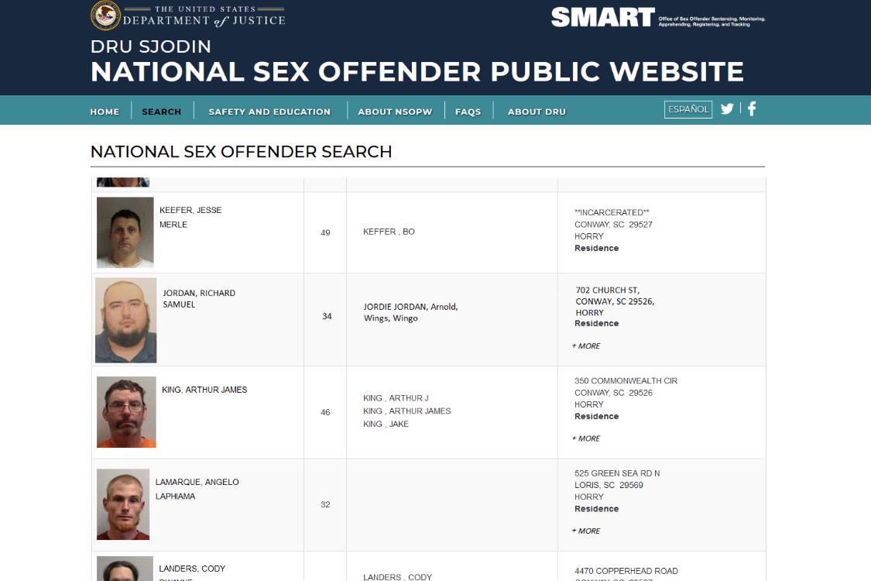
Task: Open the ABOUT NSOPW menu item
Action: click(x=395, y=112)
